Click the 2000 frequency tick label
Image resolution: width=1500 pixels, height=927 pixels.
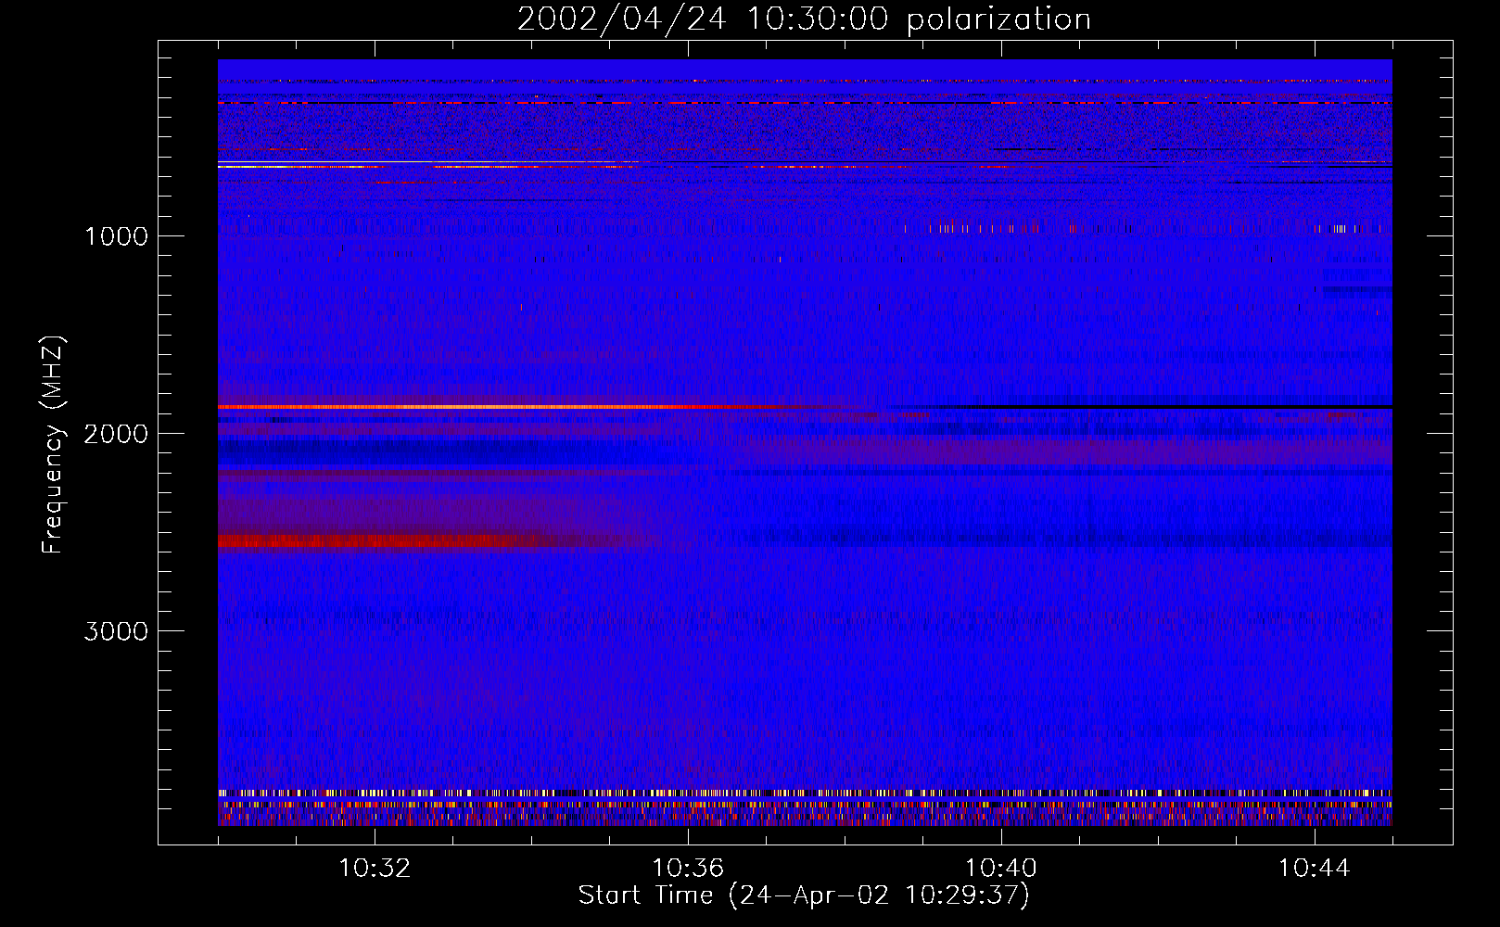pos(116,434)
